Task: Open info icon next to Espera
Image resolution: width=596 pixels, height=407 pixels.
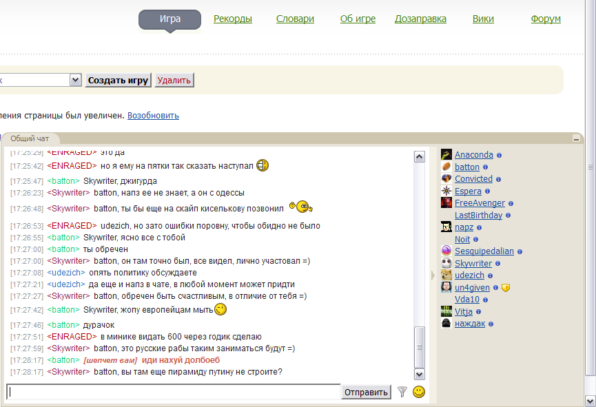Action: tap(488, 191)
